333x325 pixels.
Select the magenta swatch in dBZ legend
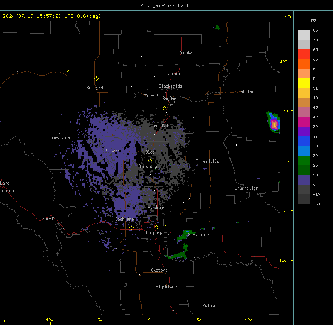[x=304, y=122]
